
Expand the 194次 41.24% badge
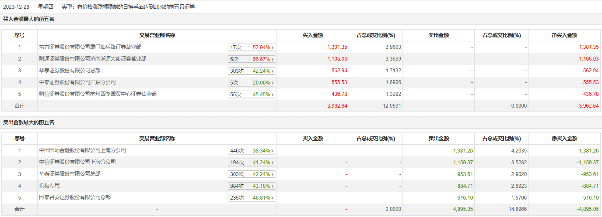(273, 163)
